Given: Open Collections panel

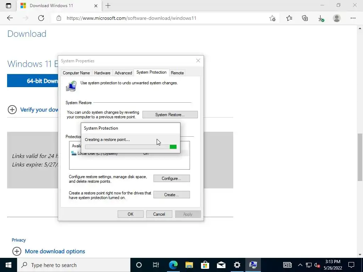Looking at the screenshot, I should tap(305, 18).
